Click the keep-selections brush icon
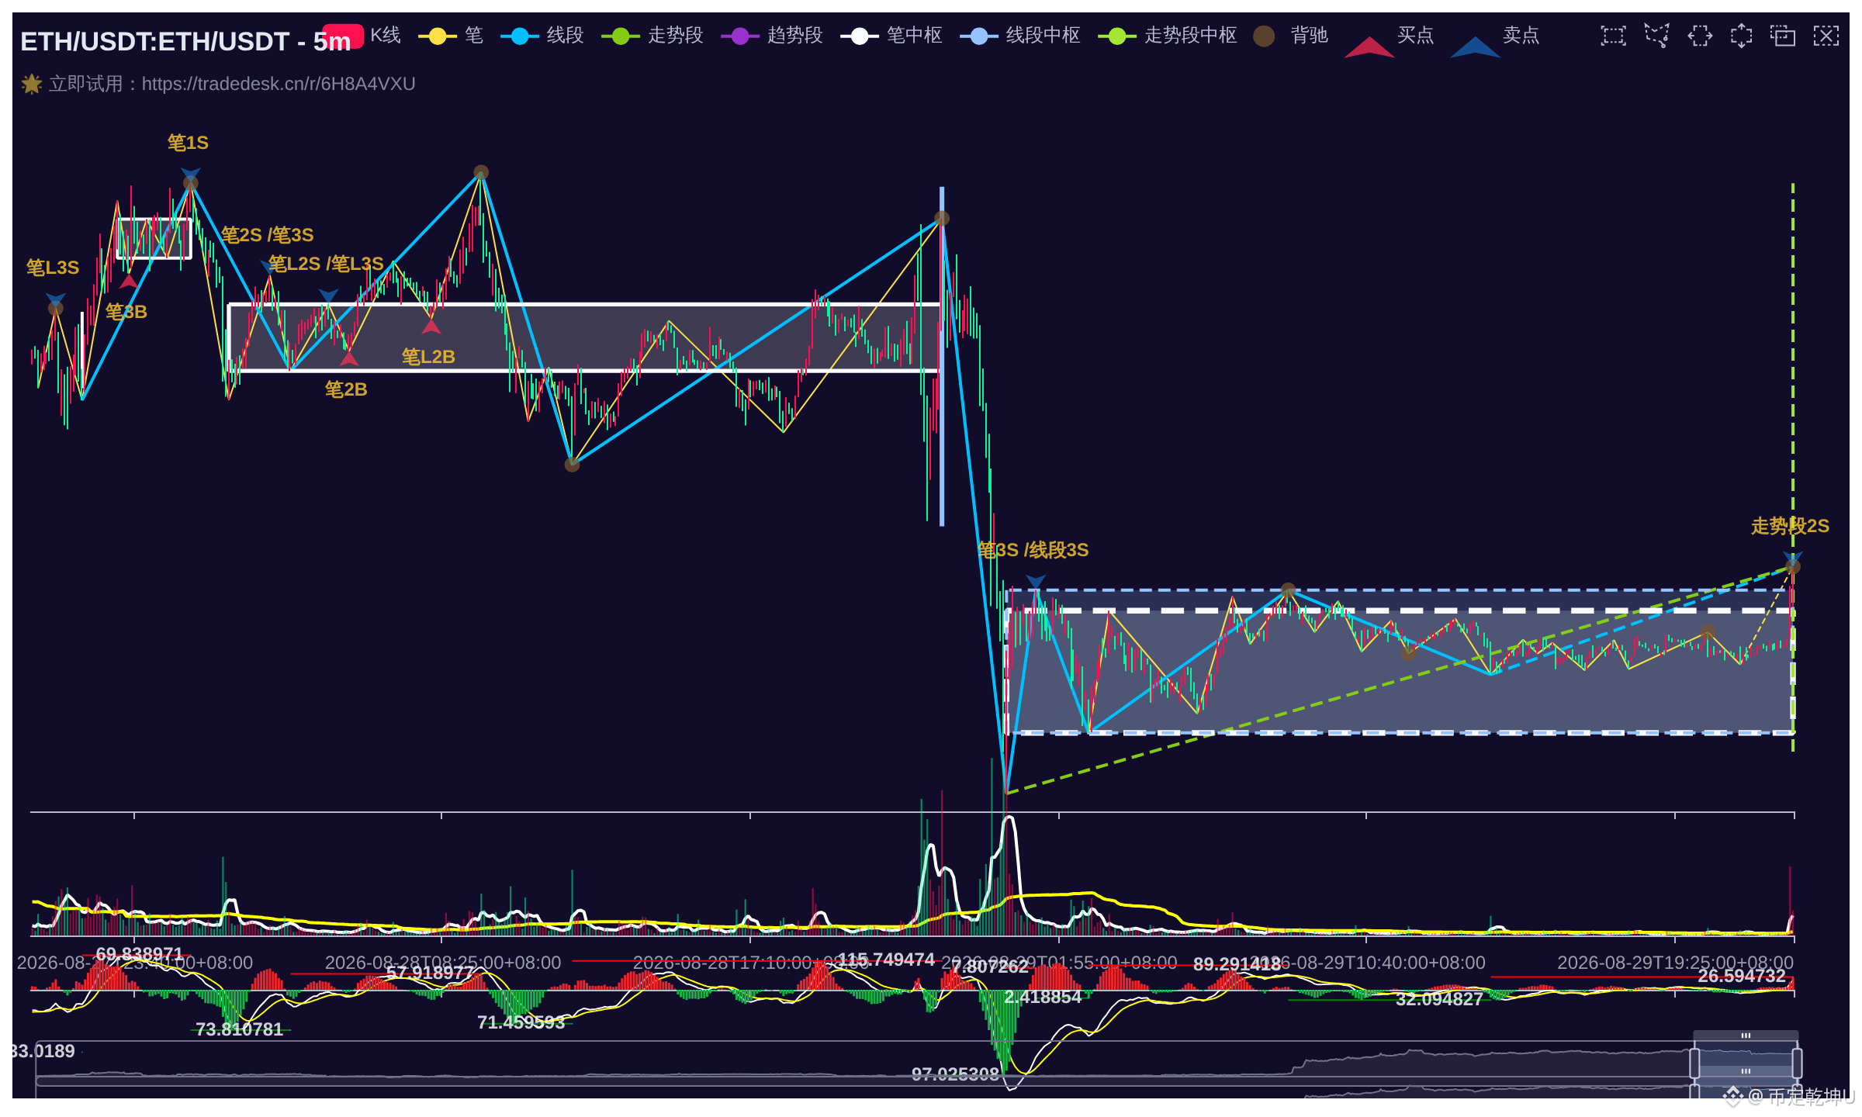The height and width of the screenshot is (1117, 1862). click(1783, 36)
